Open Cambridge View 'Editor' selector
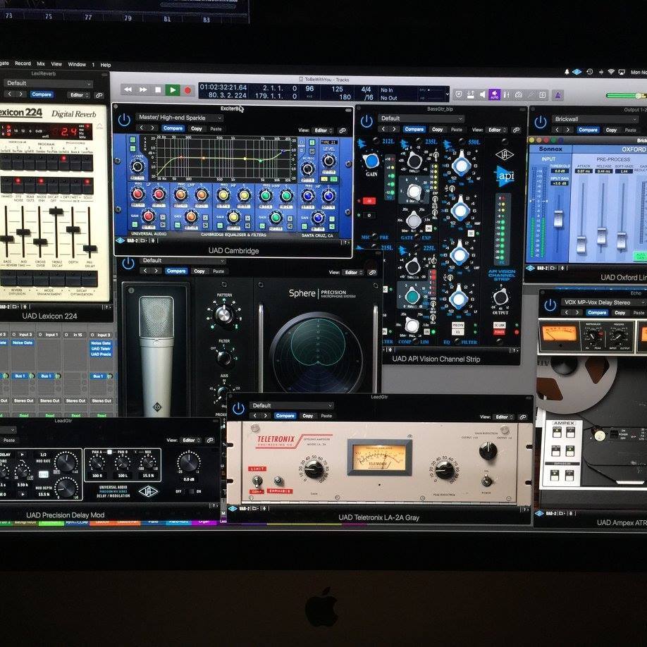647x647 pixels. tap(323, 130)
